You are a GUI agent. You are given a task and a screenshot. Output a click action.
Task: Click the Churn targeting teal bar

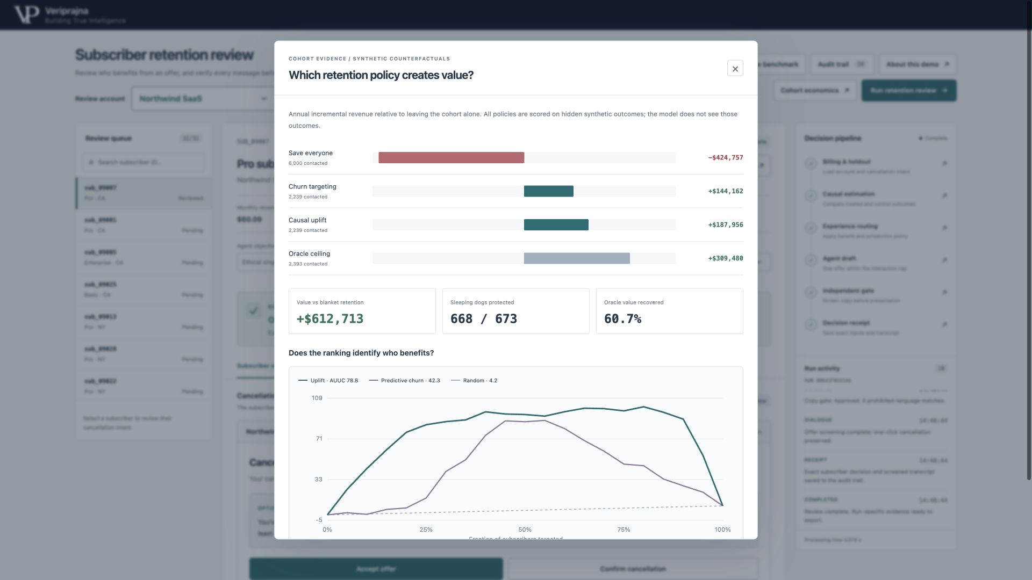click(548, 191)
